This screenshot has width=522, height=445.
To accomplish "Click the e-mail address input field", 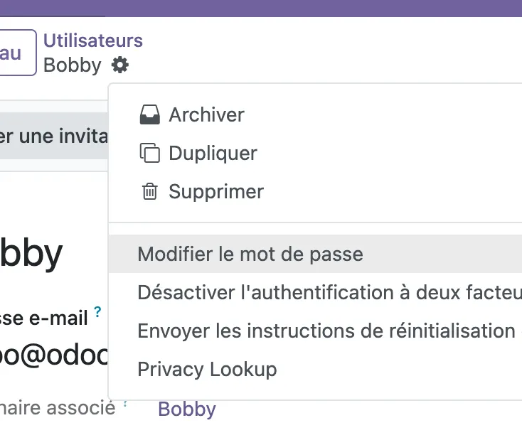I will (53, 355).
